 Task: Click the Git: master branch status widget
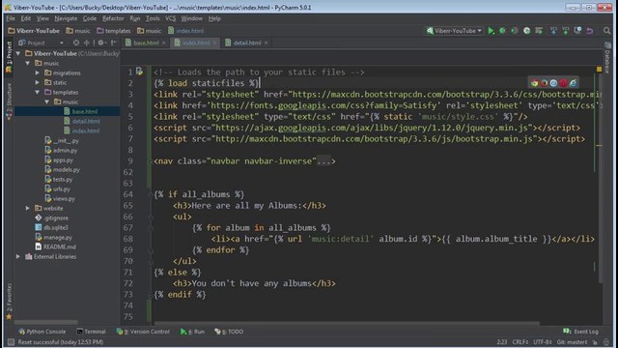click(572, 342)
